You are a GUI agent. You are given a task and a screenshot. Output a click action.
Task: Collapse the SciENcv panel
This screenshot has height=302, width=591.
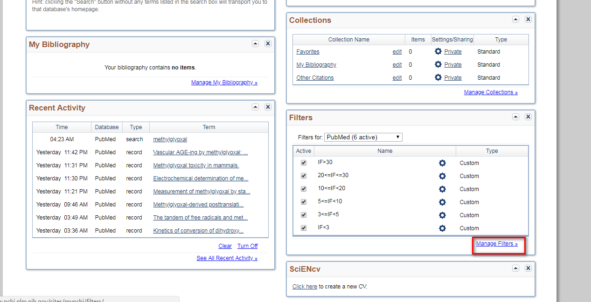pyautogui.click(x=515, y=268)
